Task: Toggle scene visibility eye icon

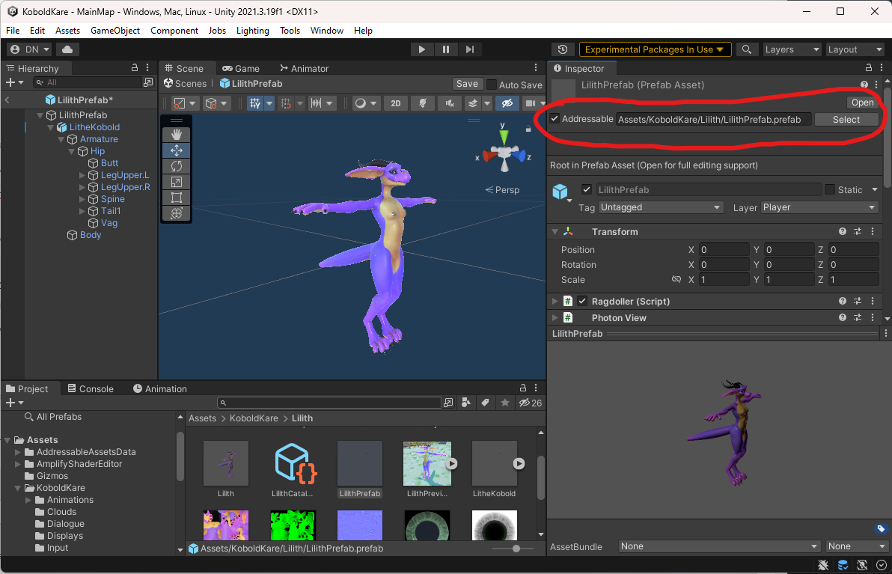Action: click(x=507, y=103)
